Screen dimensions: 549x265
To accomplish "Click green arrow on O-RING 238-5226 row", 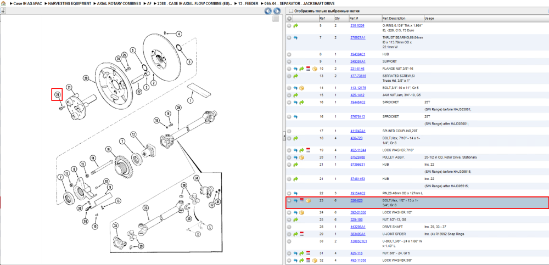I will pyautogui.click(x=295, y=26).
